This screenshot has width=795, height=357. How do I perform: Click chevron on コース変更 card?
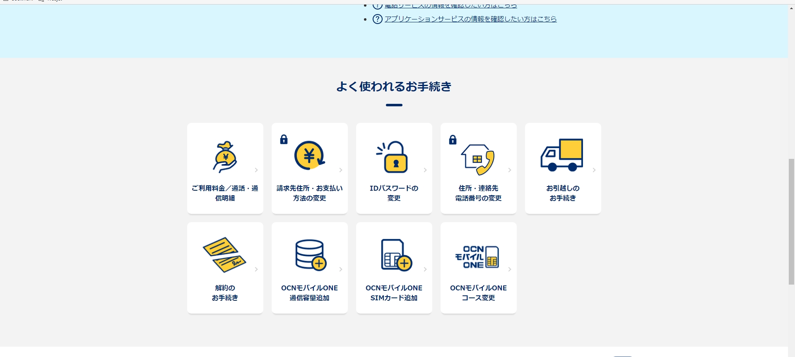pos(510,269)
